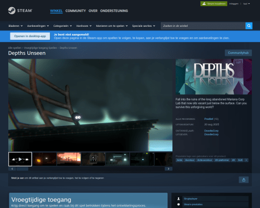260x208 pixels.
Task: Open publisher DoodleCorp link
Action: pos(211,135)
